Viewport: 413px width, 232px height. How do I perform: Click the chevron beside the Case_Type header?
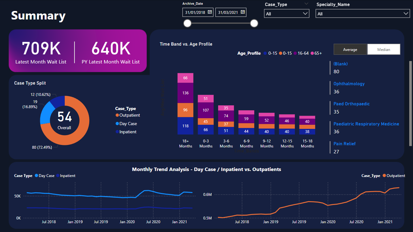click(306, 4)
